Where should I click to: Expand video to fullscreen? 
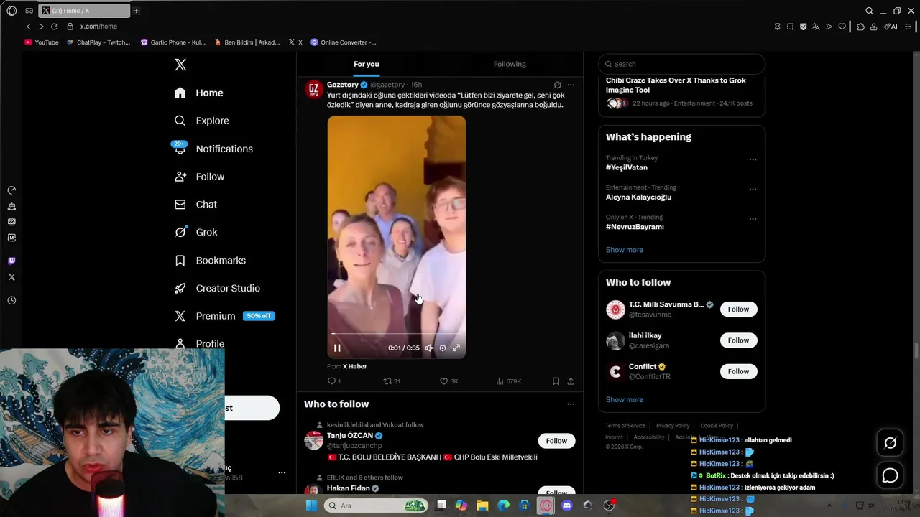point(456,348)
